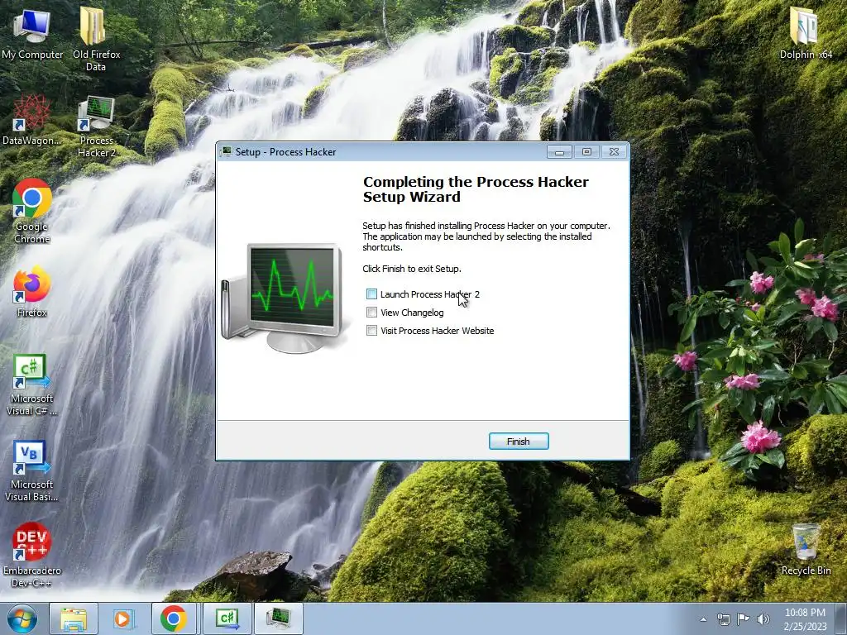Select the Google Chrome desktop shortcut

pos(32,211)
